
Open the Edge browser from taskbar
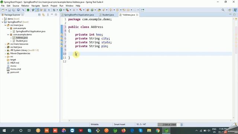pyautogui.click(x=132, y=131)
